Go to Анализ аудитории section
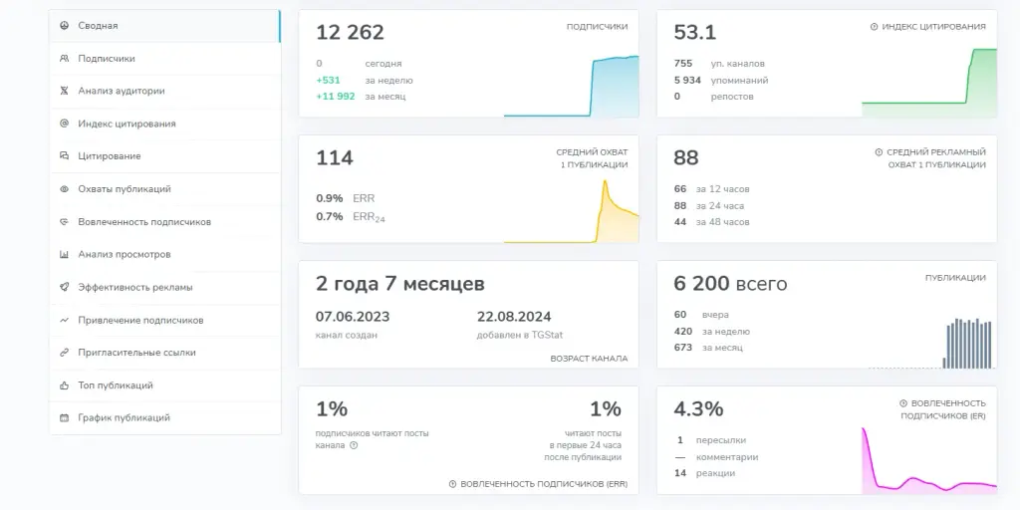This screenshot has height=510, width=1020. tap(164, 91)
